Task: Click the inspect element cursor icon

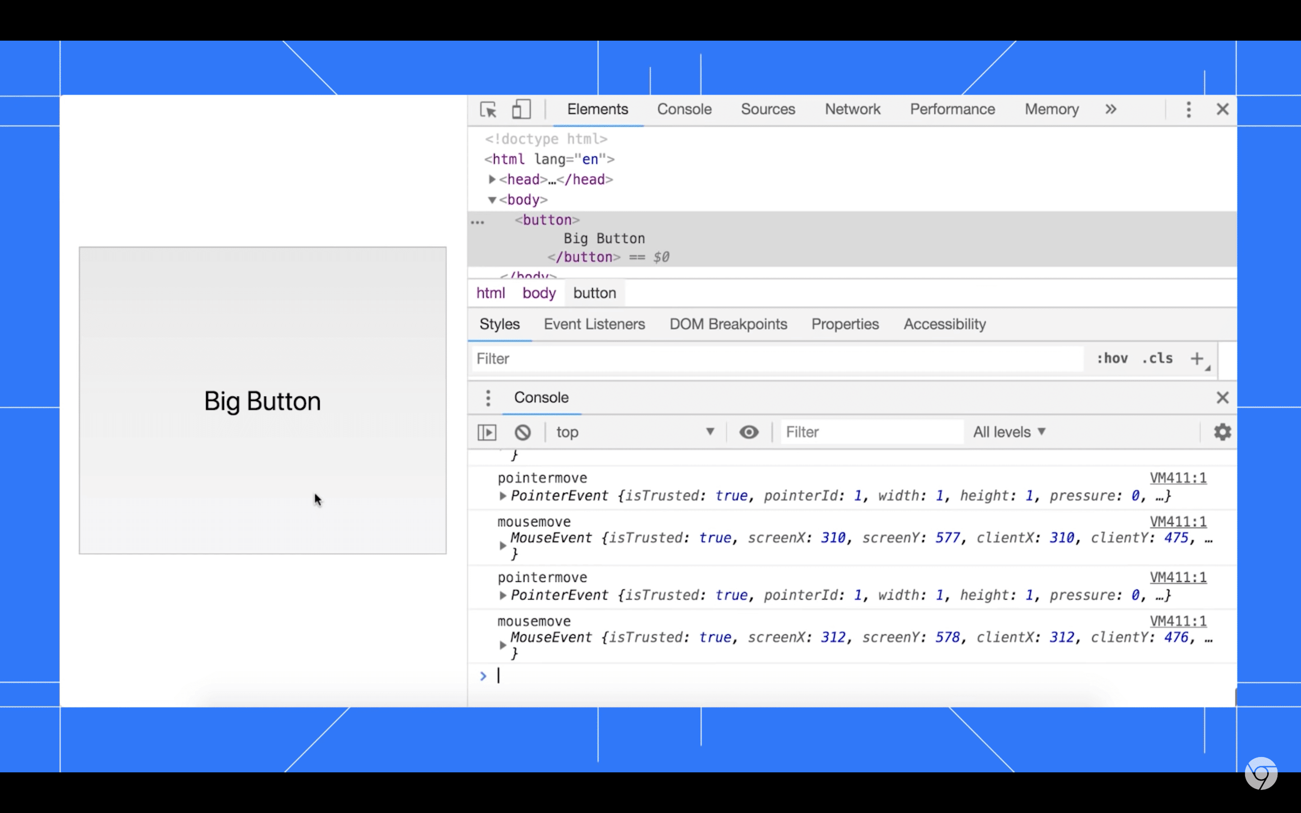Action: [488, 110]
